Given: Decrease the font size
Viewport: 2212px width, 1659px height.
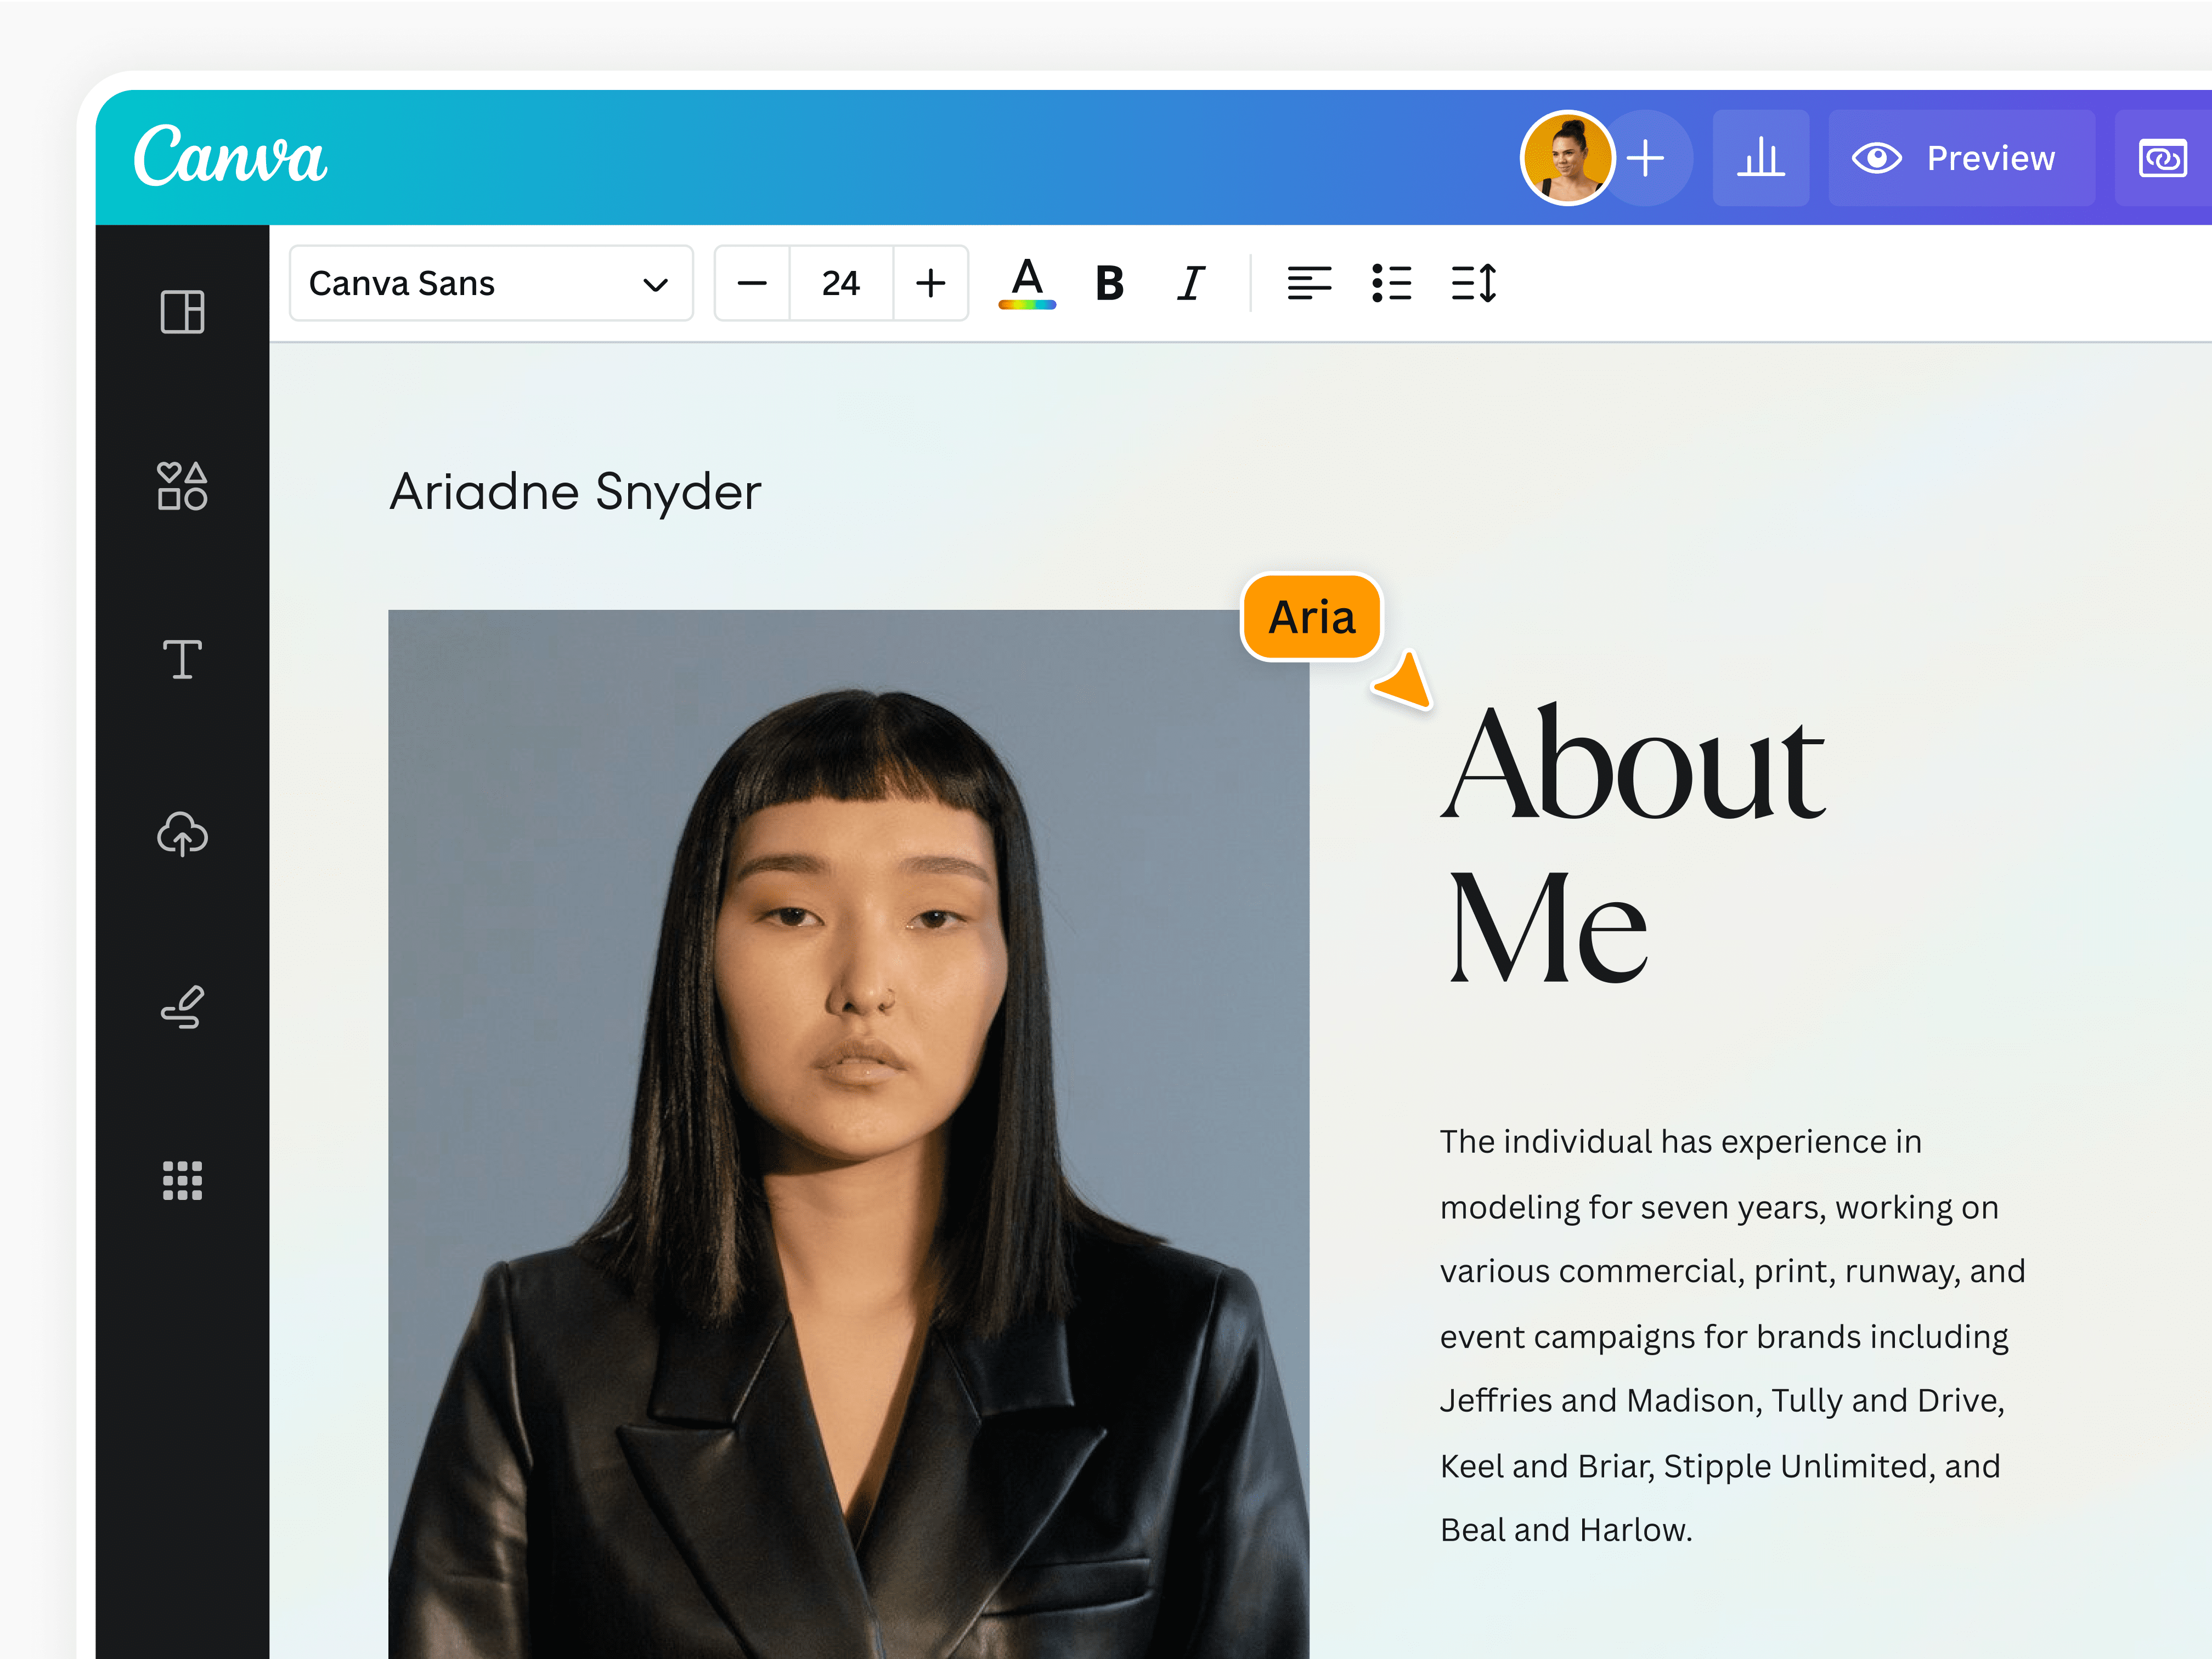Looking at the screenshot, I should [x=751, y=283].
